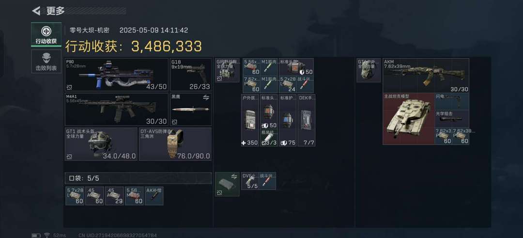The height and width of the screenshot is (238, 523).
Task: Select the 5.7x28 ammo stack in pockets
Action: tap(75, 196)
